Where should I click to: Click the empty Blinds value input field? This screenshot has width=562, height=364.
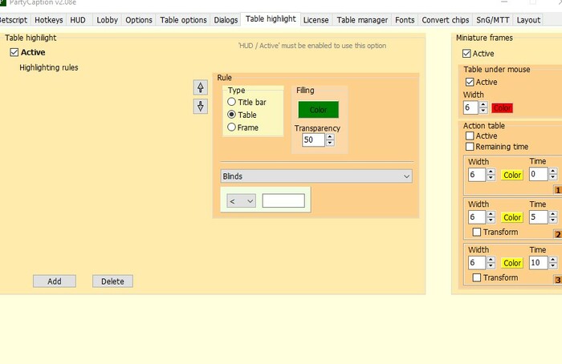tap(283, 200)
